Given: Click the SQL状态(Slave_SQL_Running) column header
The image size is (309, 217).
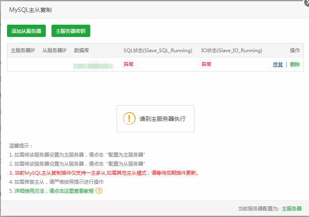Looking at the screenshot, I should 158,51.
